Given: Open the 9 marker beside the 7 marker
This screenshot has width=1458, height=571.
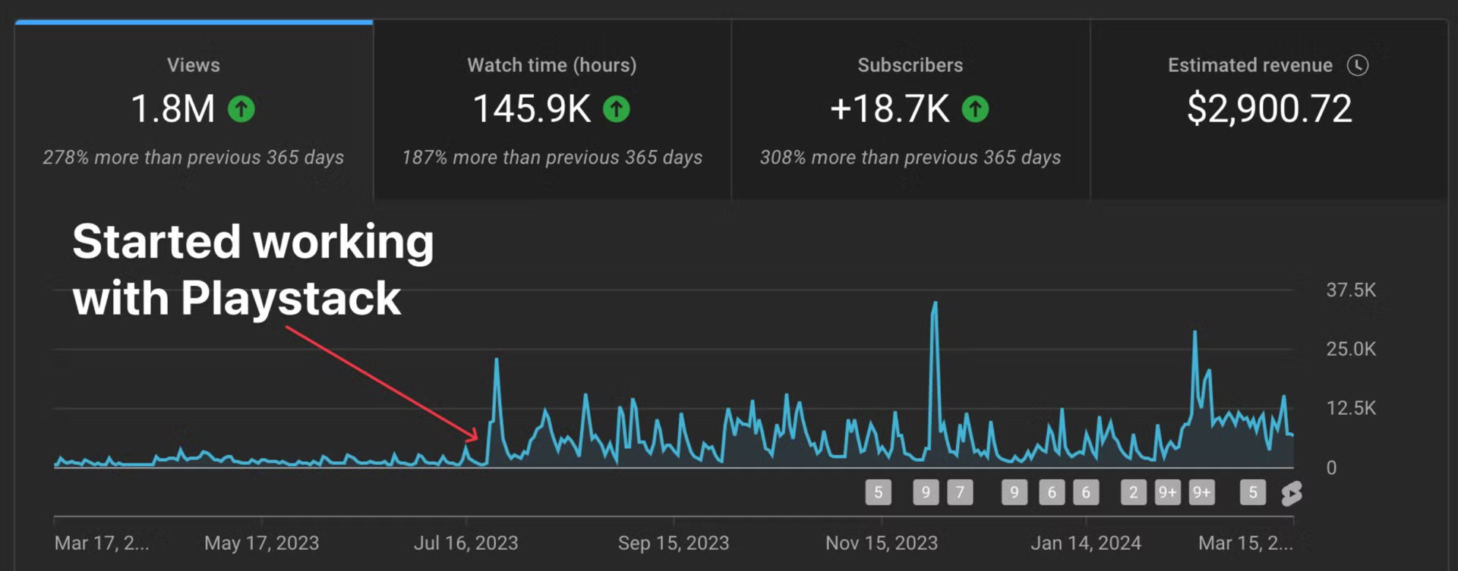Looking at the screenshot, I should click(x=926, y=493).
